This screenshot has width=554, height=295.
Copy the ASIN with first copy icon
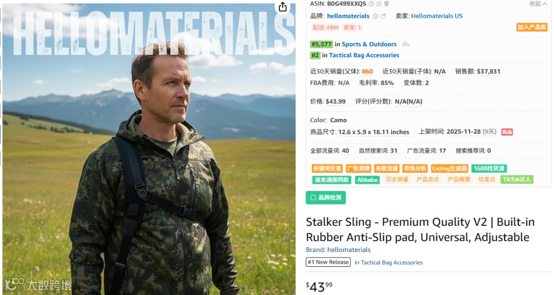point(371,4)
